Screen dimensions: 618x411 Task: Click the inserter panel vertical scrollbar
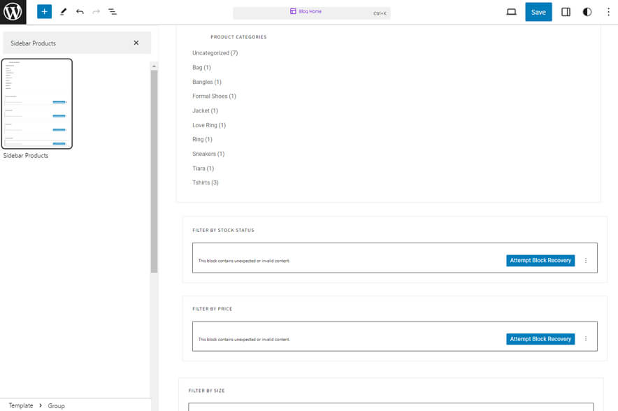[x=154, y=168]
